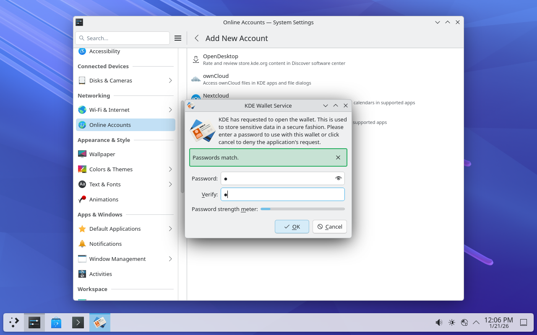Open the hamburger menu beside the search box

point(178,38)
